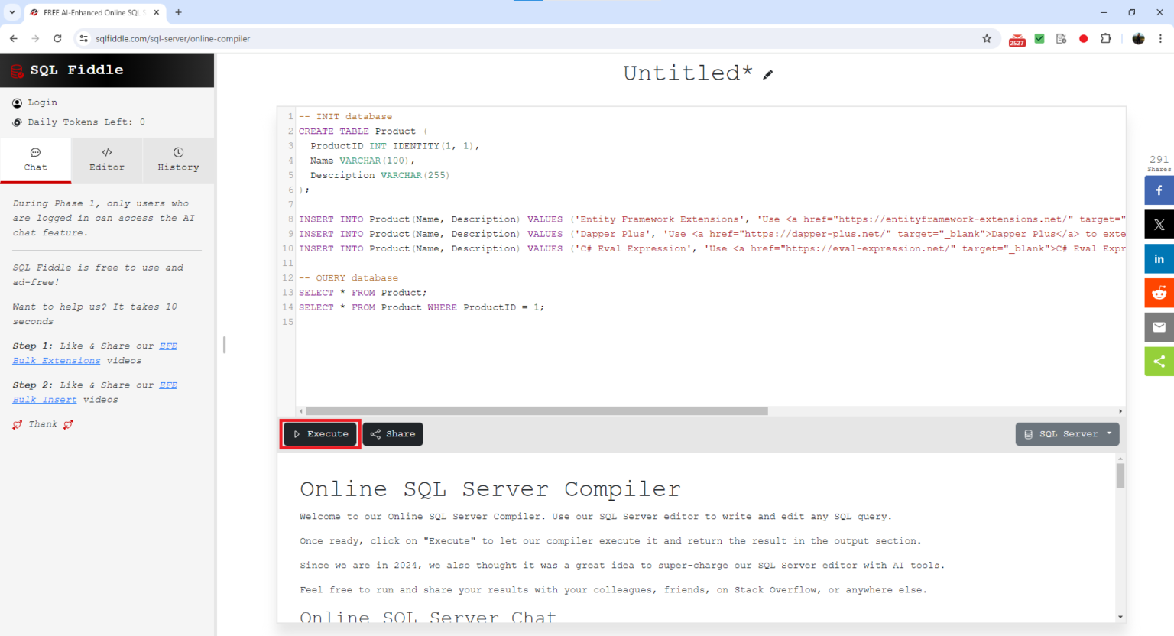The image size is (1174, 636).
Task: Click the Execute button
Action: pos(319,433)
